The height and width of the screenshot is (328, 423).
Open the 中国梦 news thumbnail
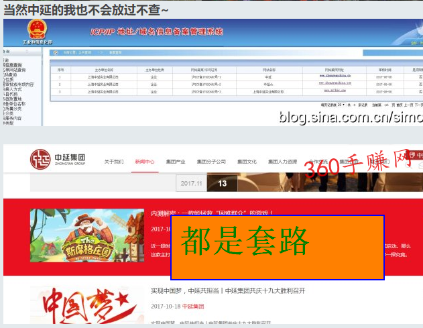coord(87,305)
